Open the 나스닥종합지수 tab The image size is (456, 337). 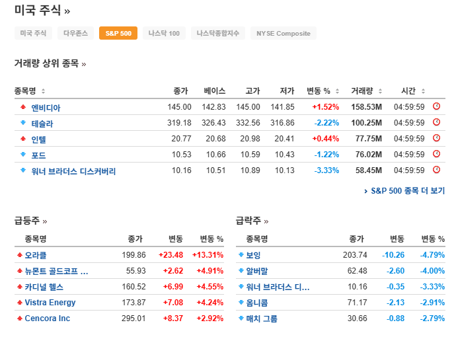pos(218,33)
